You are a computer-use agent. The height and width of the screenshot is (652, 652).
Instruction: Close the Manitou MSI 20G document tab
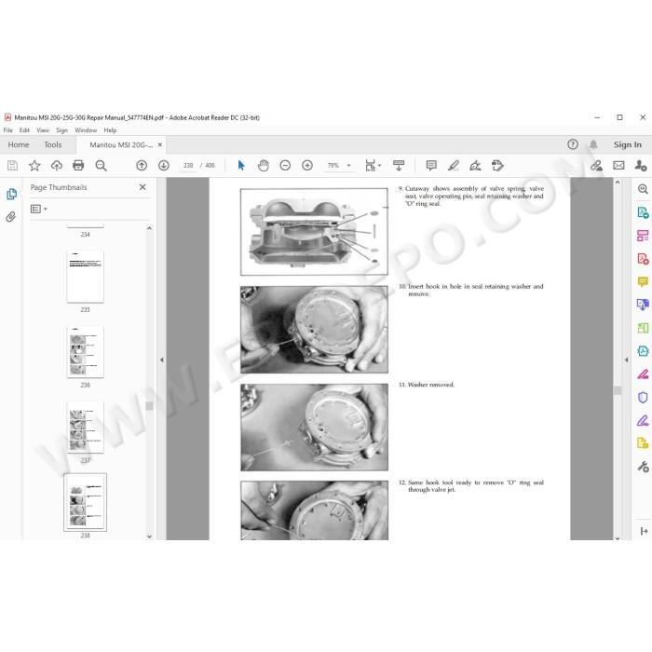click(x=160, y=144)
